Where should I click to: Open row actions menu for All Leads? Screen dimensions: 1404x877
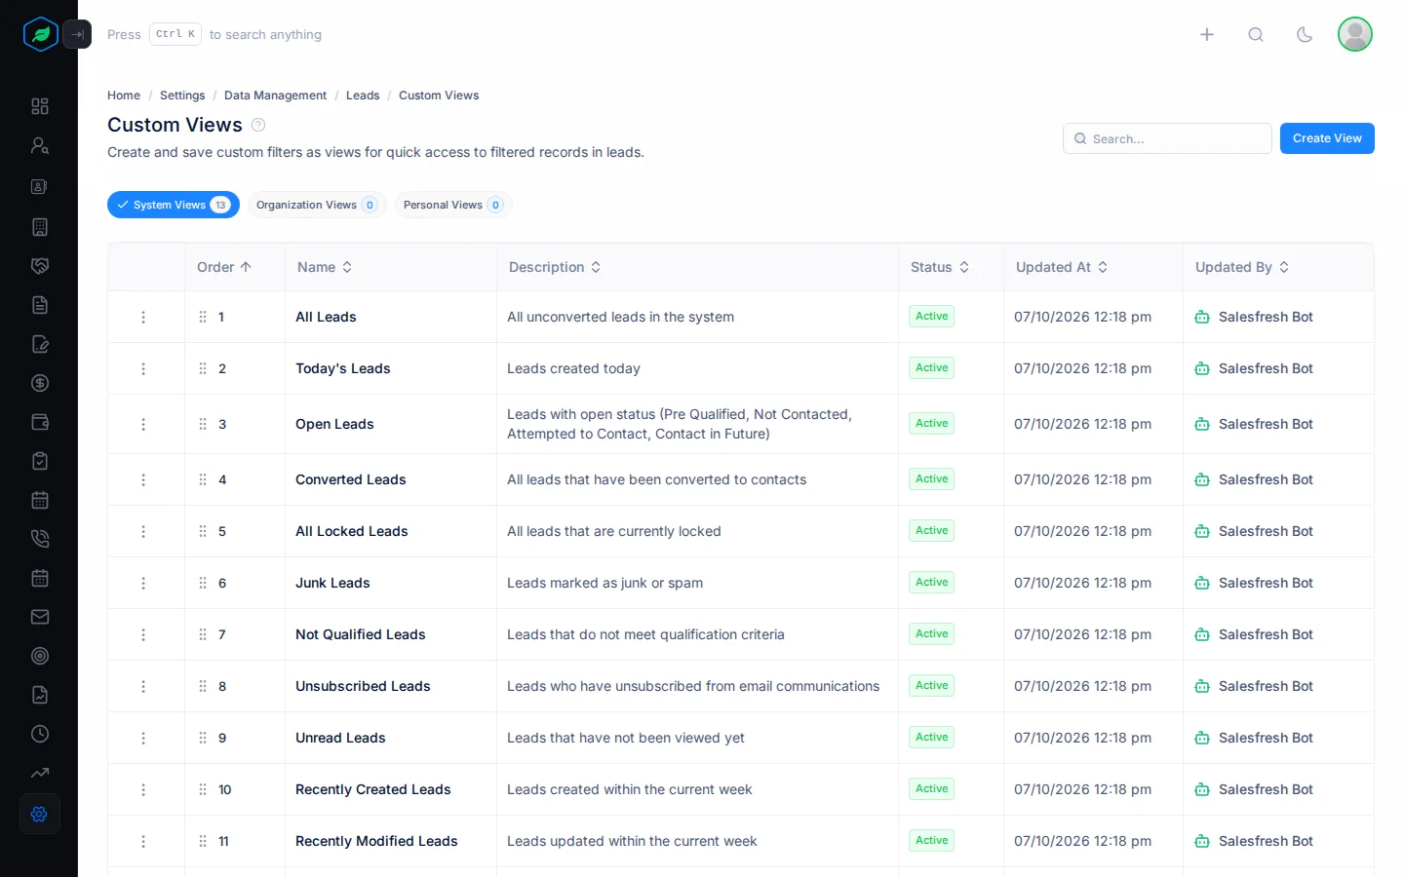point(143,317)
